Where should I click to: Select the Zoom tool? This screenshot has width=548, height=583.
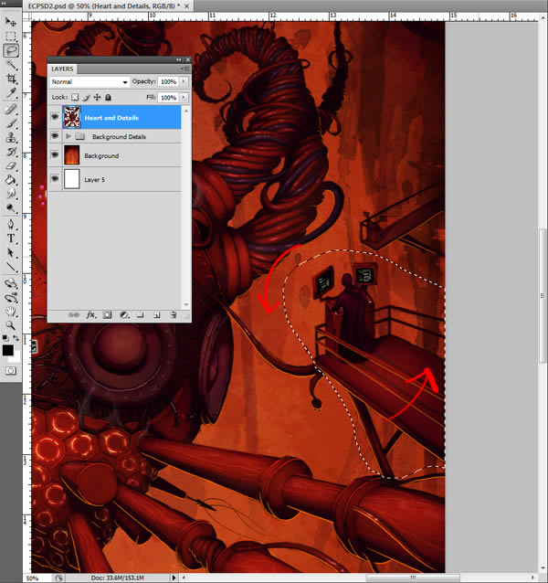point(10,325)
